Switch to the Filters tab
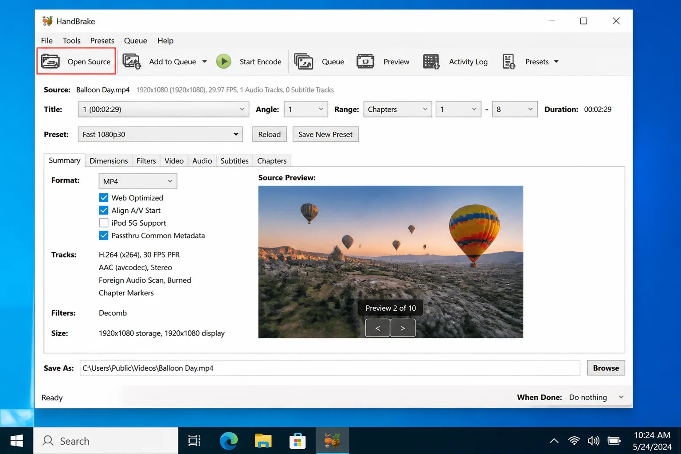The height and width of the screenshot is (454, 681). (146, 160)
